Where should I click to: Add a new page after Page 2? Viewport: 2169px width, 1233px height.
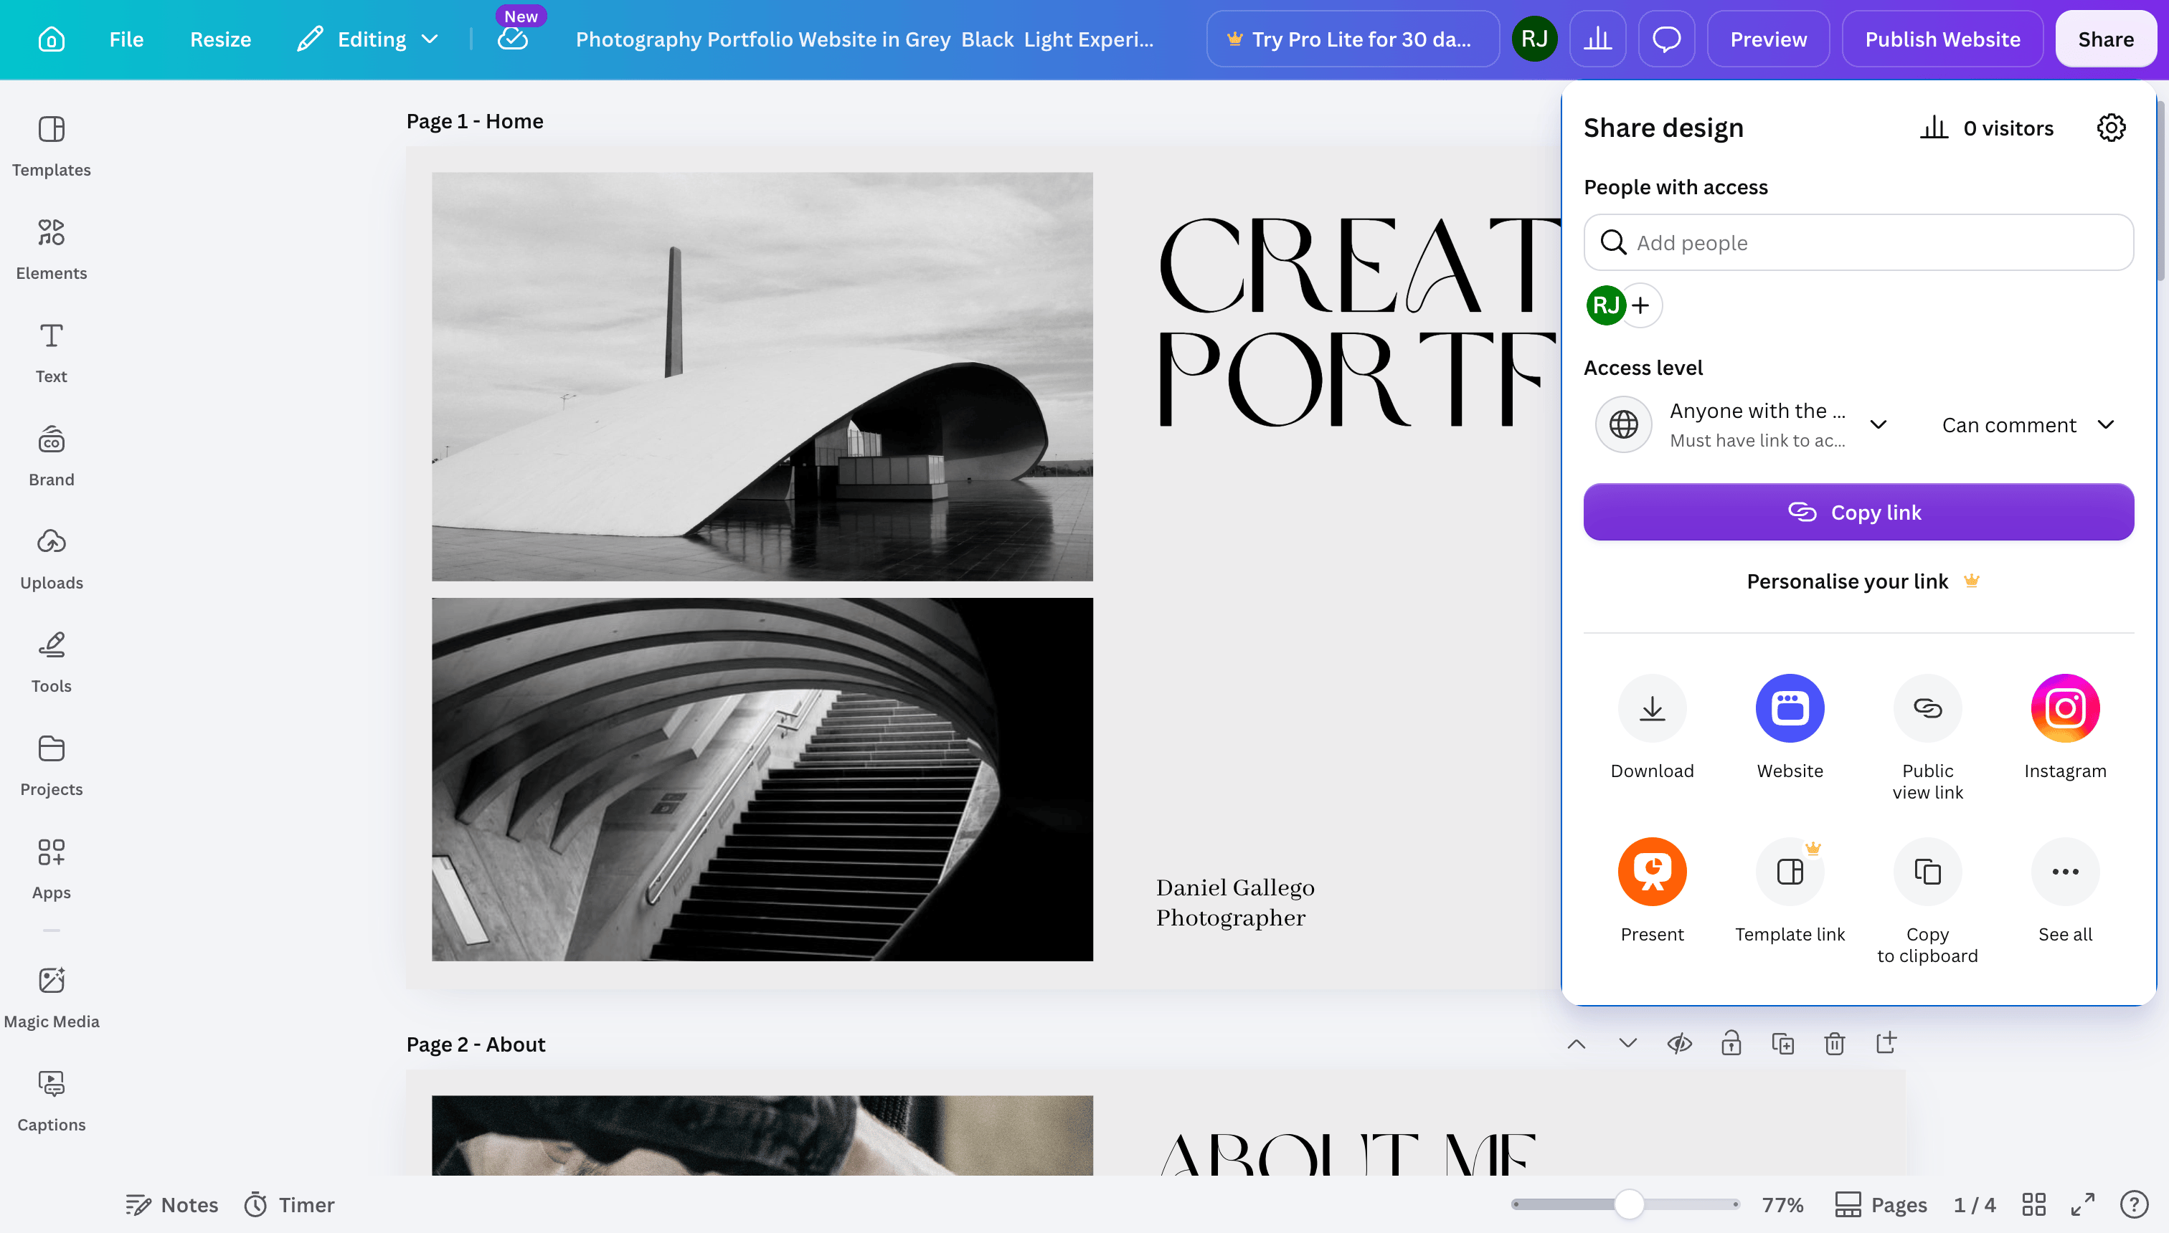pyautogui.click(x=1886, y=1043)
